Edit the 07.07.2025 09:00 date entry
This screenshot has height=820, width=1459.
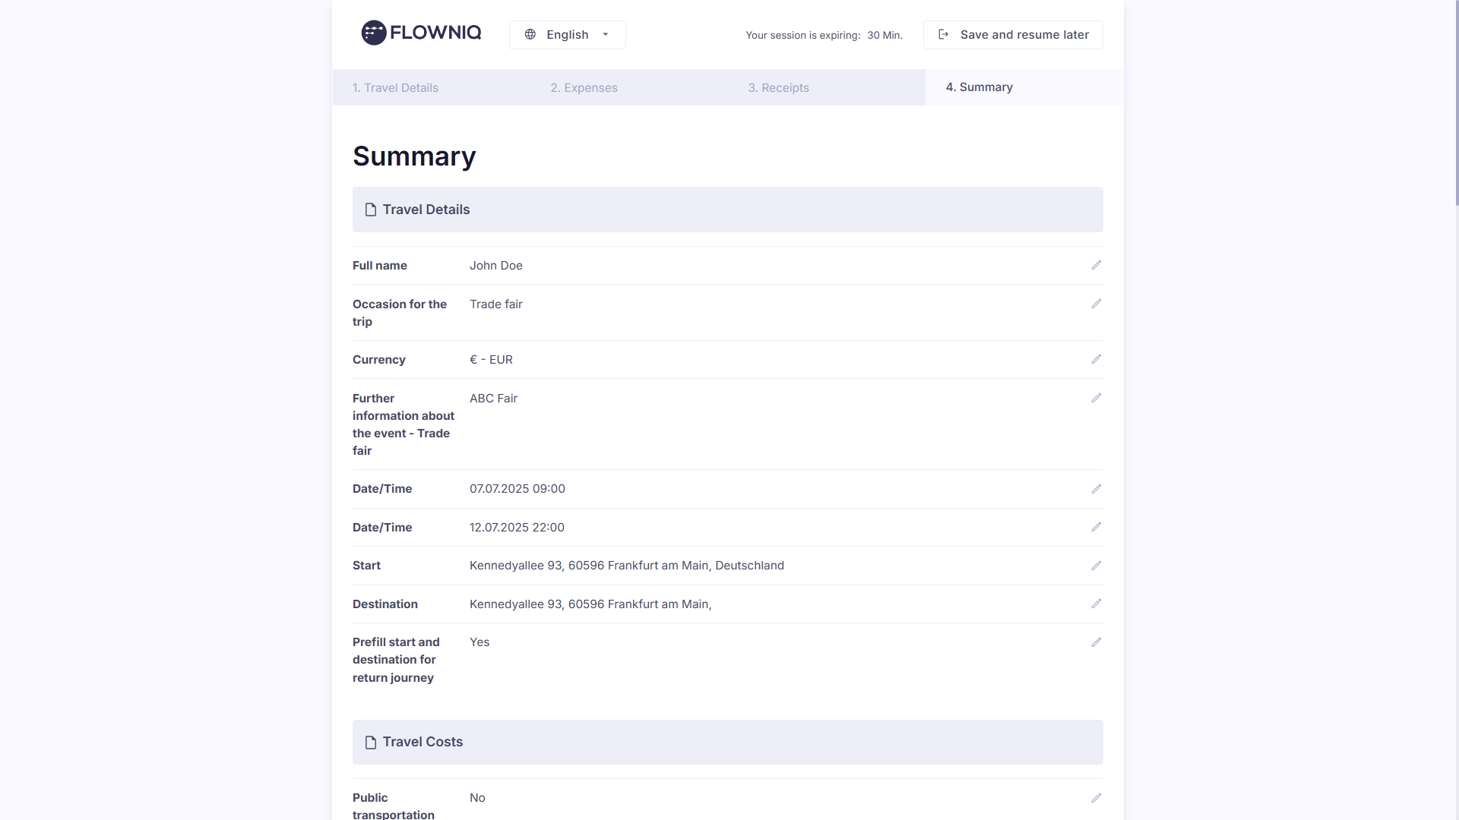click(1096, 489)
